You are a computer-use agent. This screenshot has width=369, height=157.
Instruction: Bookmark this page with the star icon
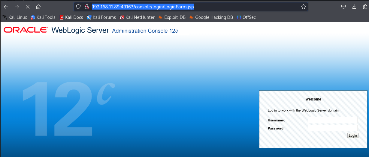point(303,7)
